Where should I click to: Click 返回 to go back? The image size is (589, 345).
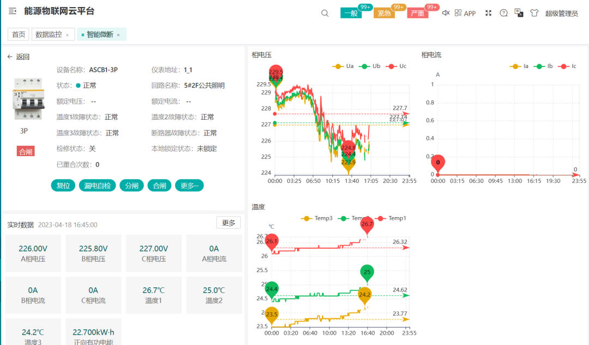point(18,56)
